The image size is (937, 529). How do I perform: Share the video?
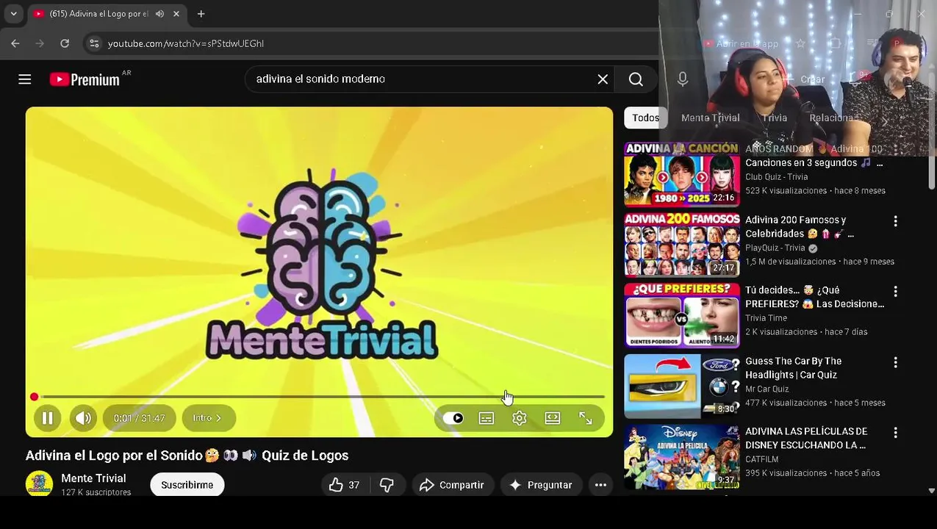coord(452,485)
